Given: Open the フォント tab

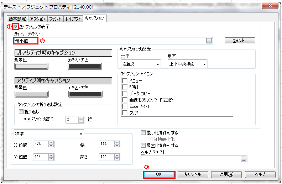Looking at the screenshot, I should click(55, 19).
